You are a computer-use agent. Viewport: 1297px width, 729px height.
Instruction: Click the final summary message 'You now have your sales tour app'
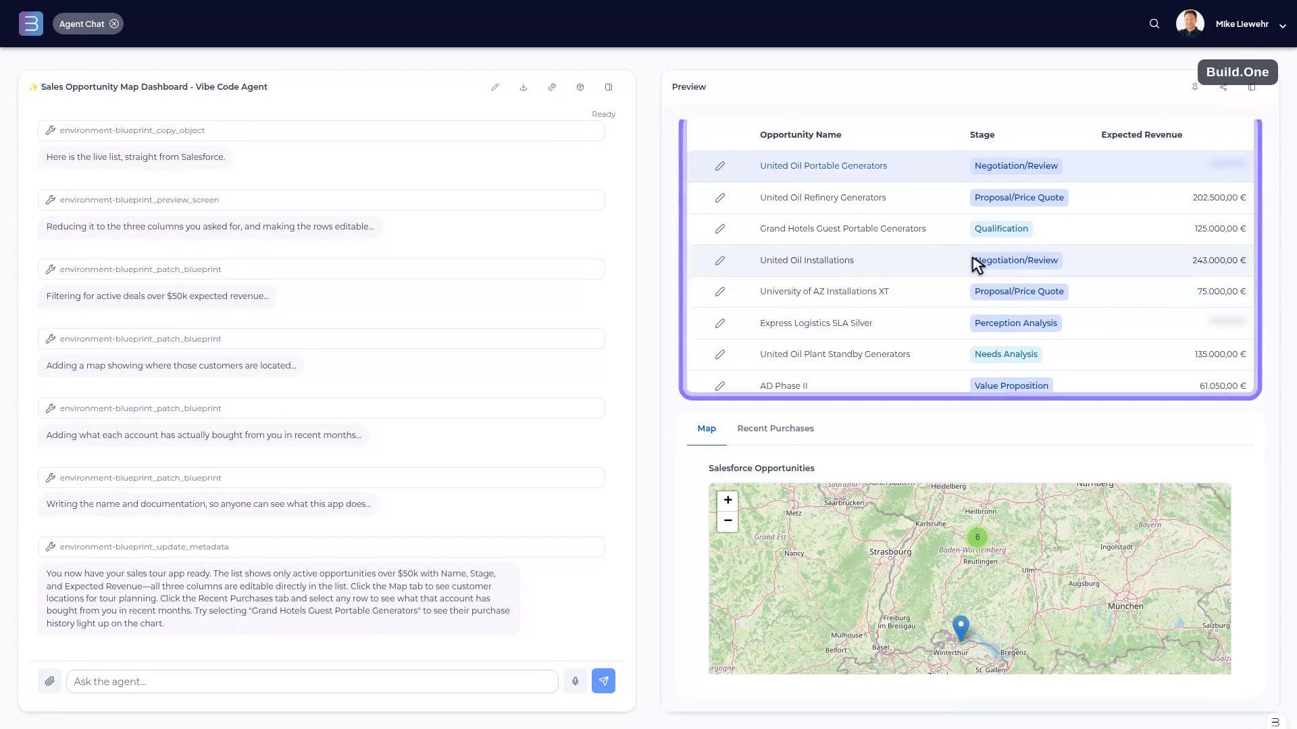[x=278, y=599]
